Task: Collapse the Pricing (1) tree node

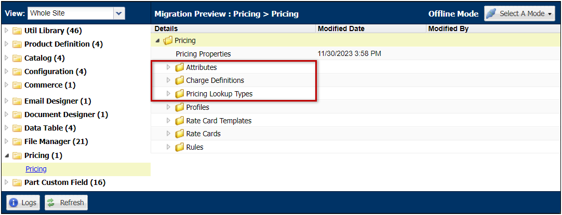Action: click(7, 155)
